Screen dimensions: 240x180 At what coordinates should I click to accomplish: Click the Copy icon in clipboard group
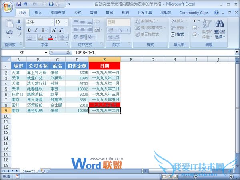coord(19,28)
